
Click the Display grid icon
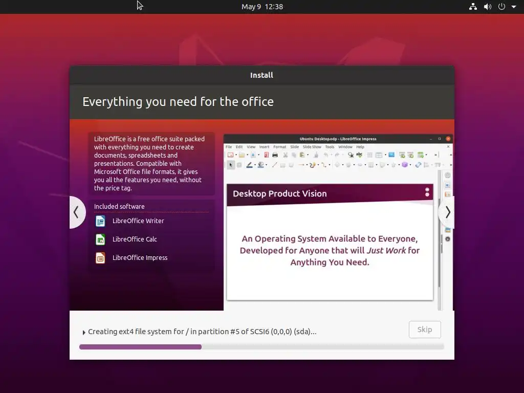click(369, 155)
